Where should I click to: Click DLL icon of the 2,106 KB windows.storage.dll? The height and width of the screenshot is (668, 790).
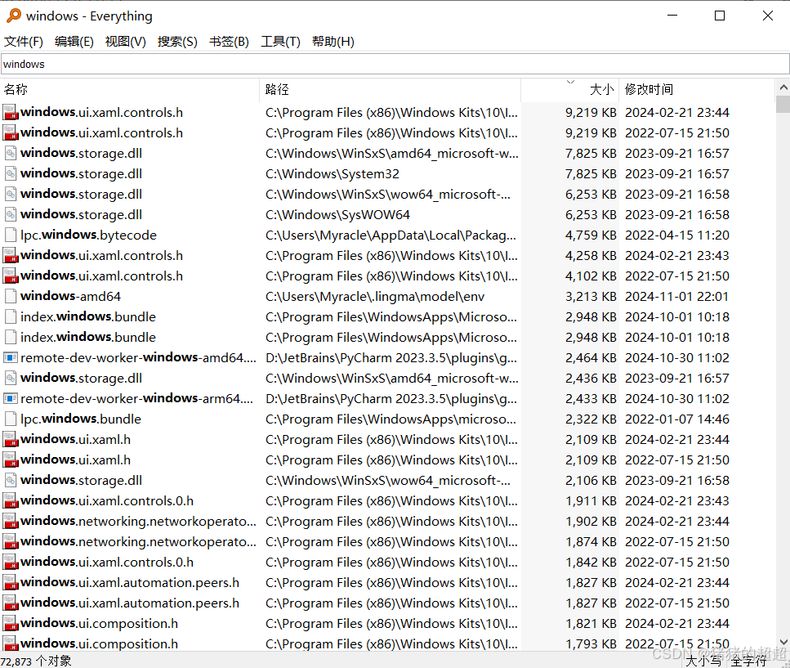point(10,480)
